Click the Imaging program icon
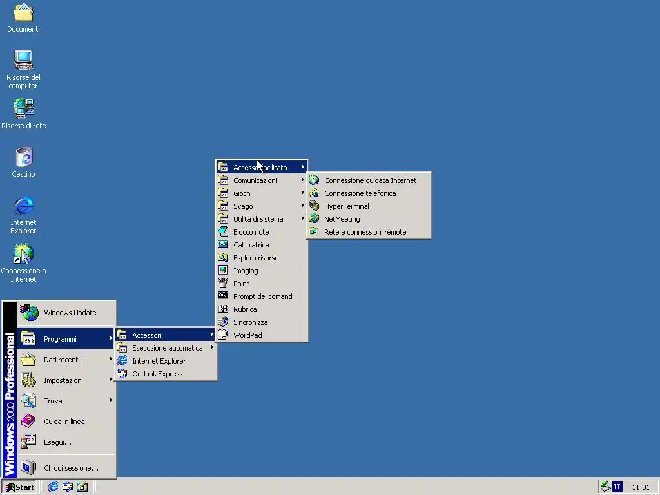Viewport: 660px width, 495px height. pos(223,270)
